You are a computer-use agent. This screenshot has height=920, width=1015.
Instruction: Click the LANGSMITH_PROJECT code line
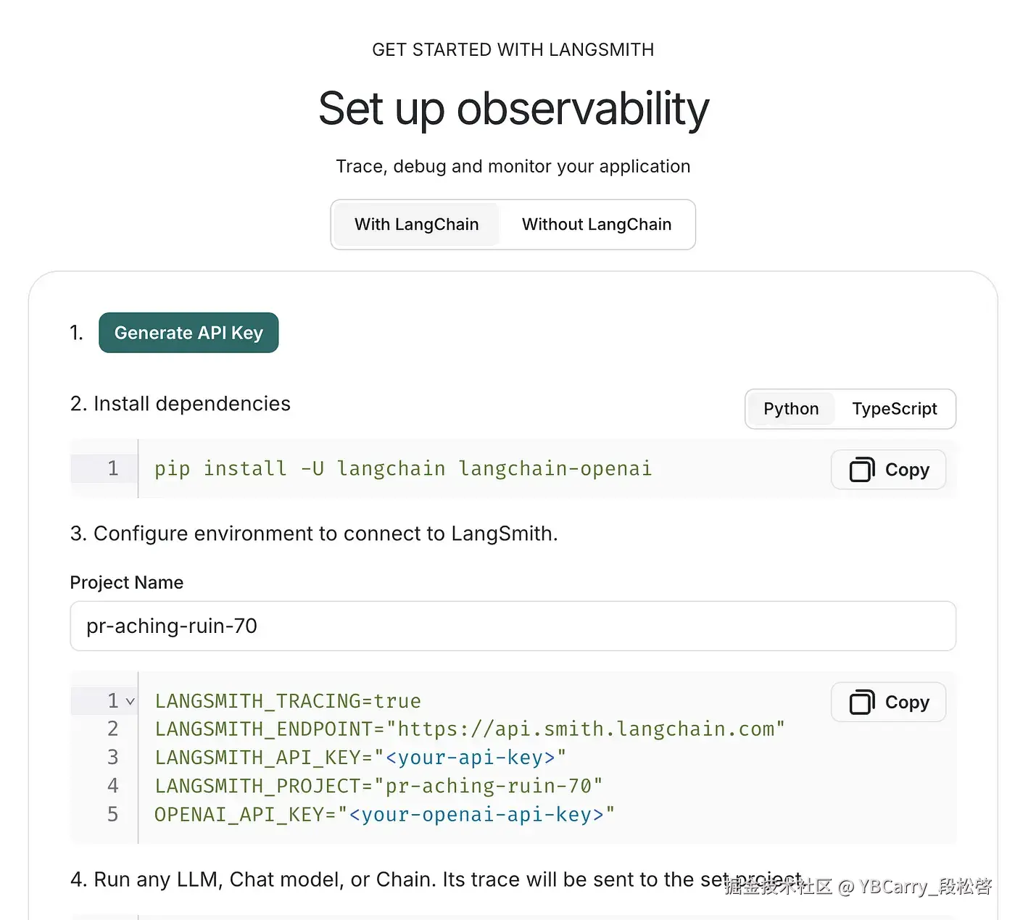click(x=378, y=786)
